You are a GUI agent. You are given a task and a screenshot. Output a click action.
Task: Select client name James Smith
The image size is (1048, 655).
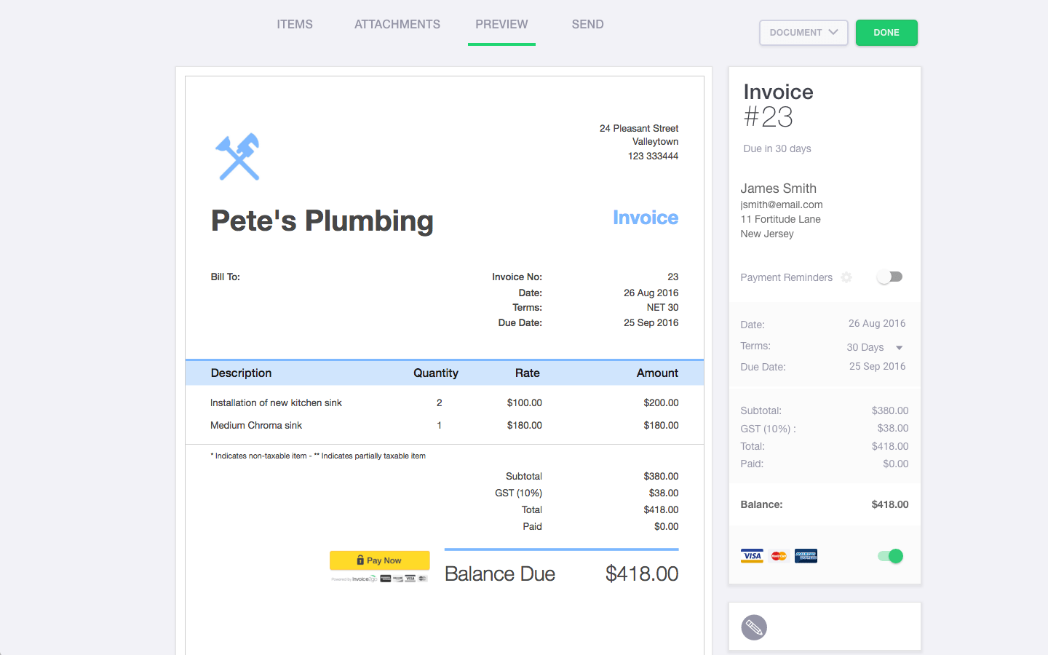[778, 188]
